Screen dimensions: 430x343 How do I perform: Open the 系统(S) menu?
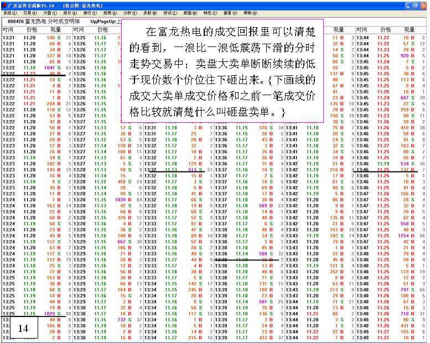(10, 13)
